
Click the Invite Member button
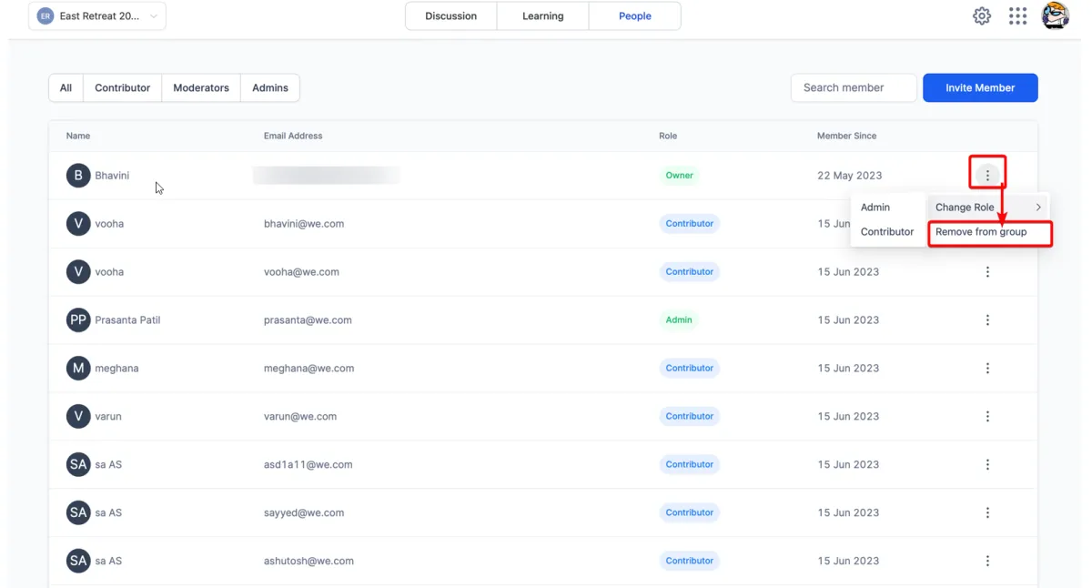(979, 88)
